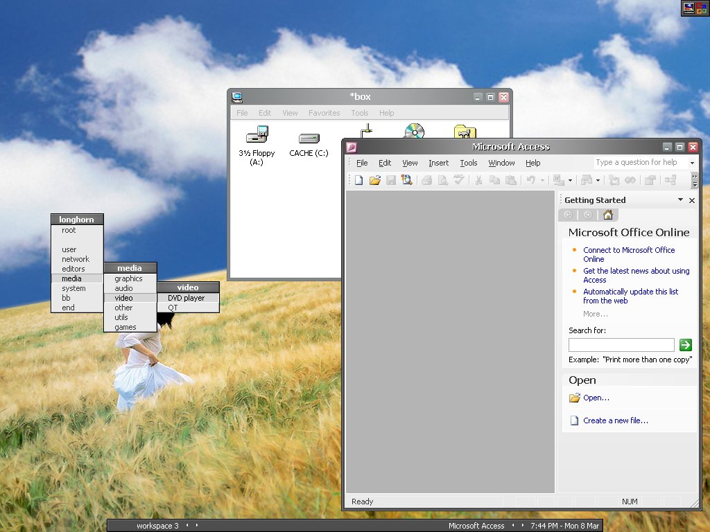Click the Open folder icon in Access toolbar
The width and height of the screenshot is (710, 532).
375,180
